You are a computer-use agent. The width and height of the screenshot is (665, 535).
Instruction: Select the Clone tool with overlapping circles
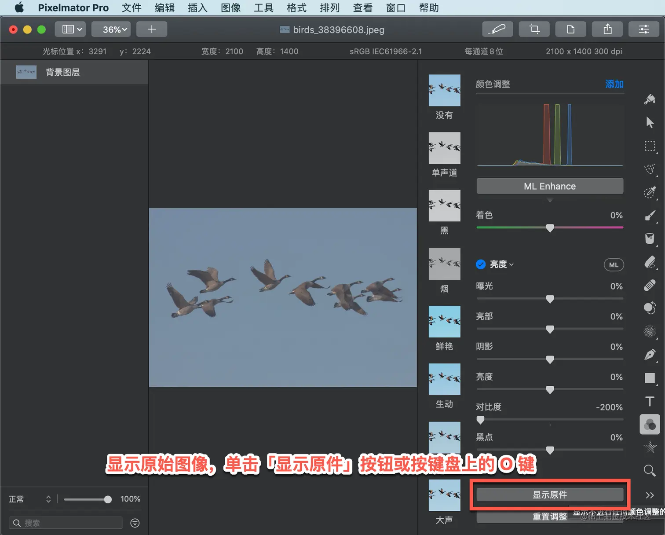[x=650, y=308]
